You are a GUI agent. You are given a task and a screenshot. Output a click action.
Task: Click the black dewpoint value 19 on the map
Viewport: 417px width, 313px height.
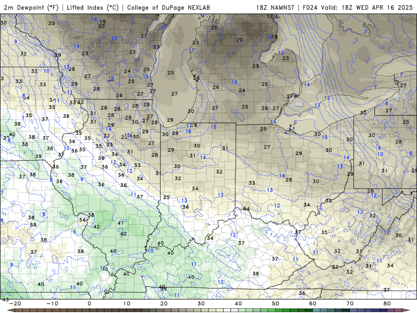pyautogui.click(x=102, y=21)
